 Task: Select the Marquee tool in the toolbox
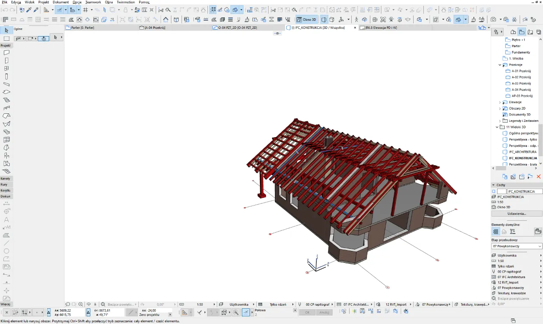tap(6, 38)
